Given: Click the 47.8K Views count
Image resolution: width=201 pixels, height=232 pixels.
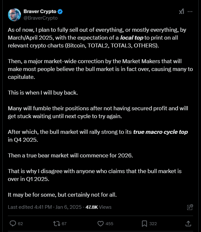Looking at the screenshot, I should point(99,207).
